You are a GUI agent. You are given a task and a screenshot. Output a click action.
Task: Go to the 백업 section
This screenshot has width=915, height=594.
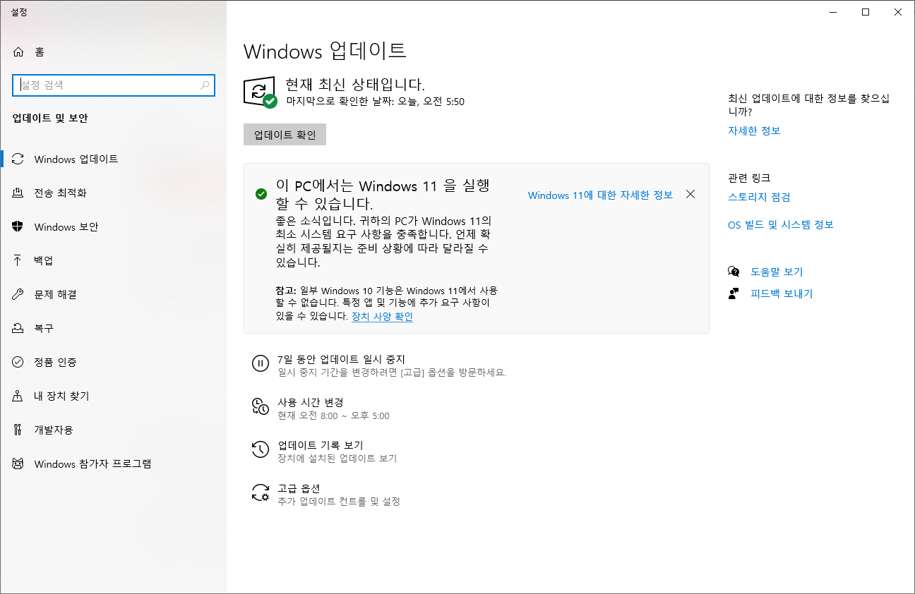(113, 261)
